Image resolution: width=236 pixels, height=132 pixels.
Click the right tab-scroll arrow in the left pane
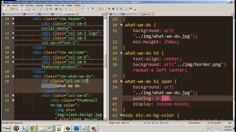coord(105,14)
